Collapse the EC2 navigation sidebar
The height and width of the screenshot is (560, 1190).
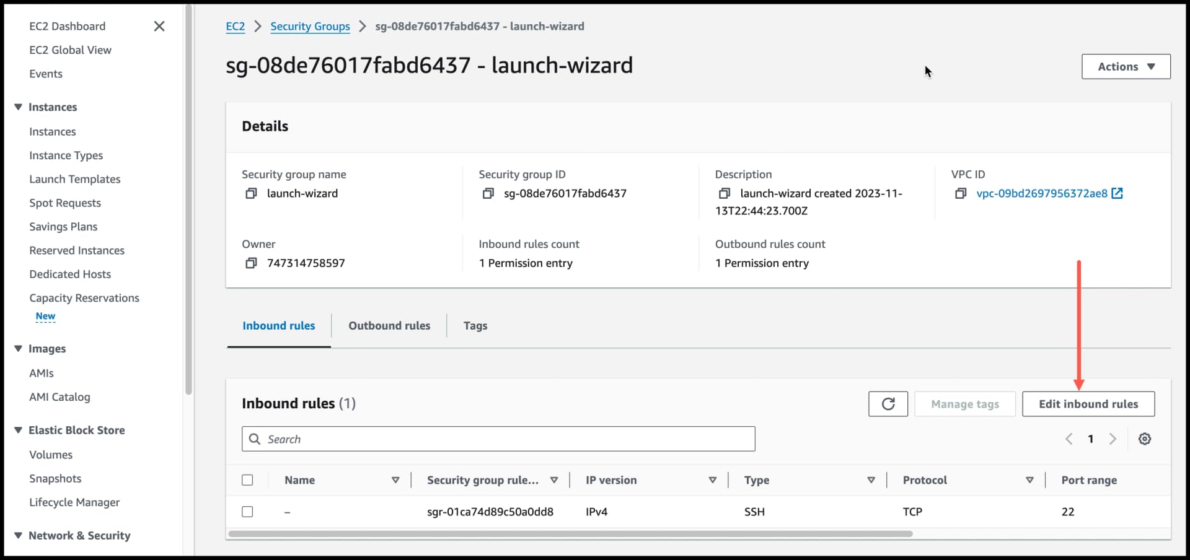coord(159,26)
